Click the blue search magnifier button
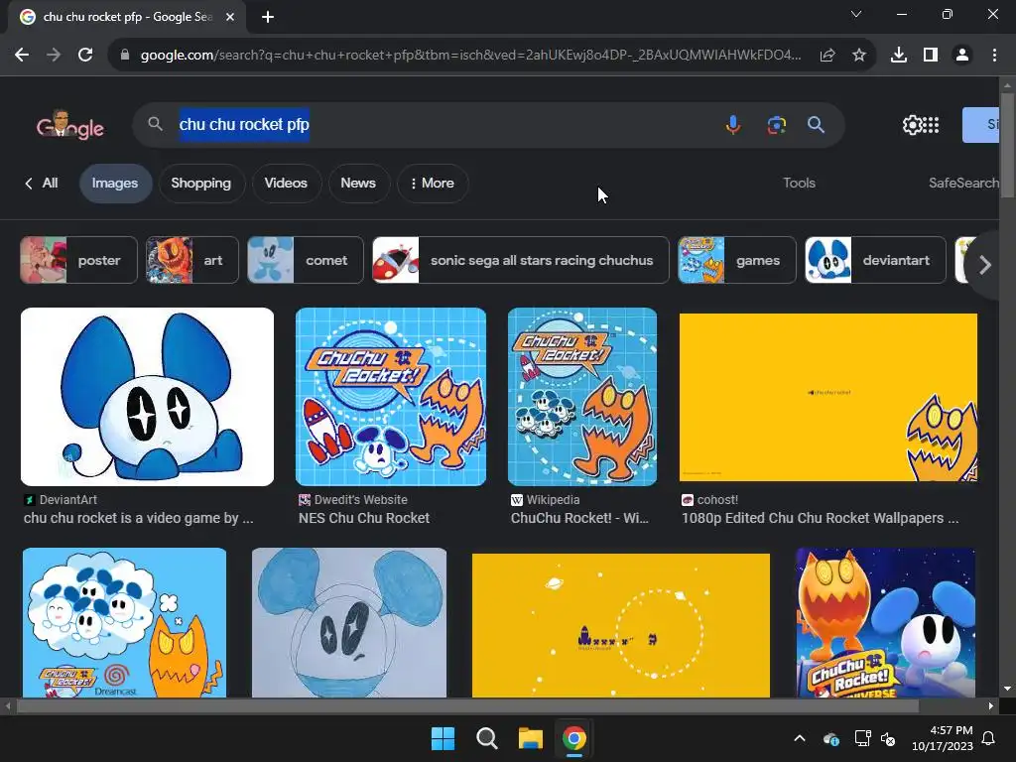 (816, 124)
